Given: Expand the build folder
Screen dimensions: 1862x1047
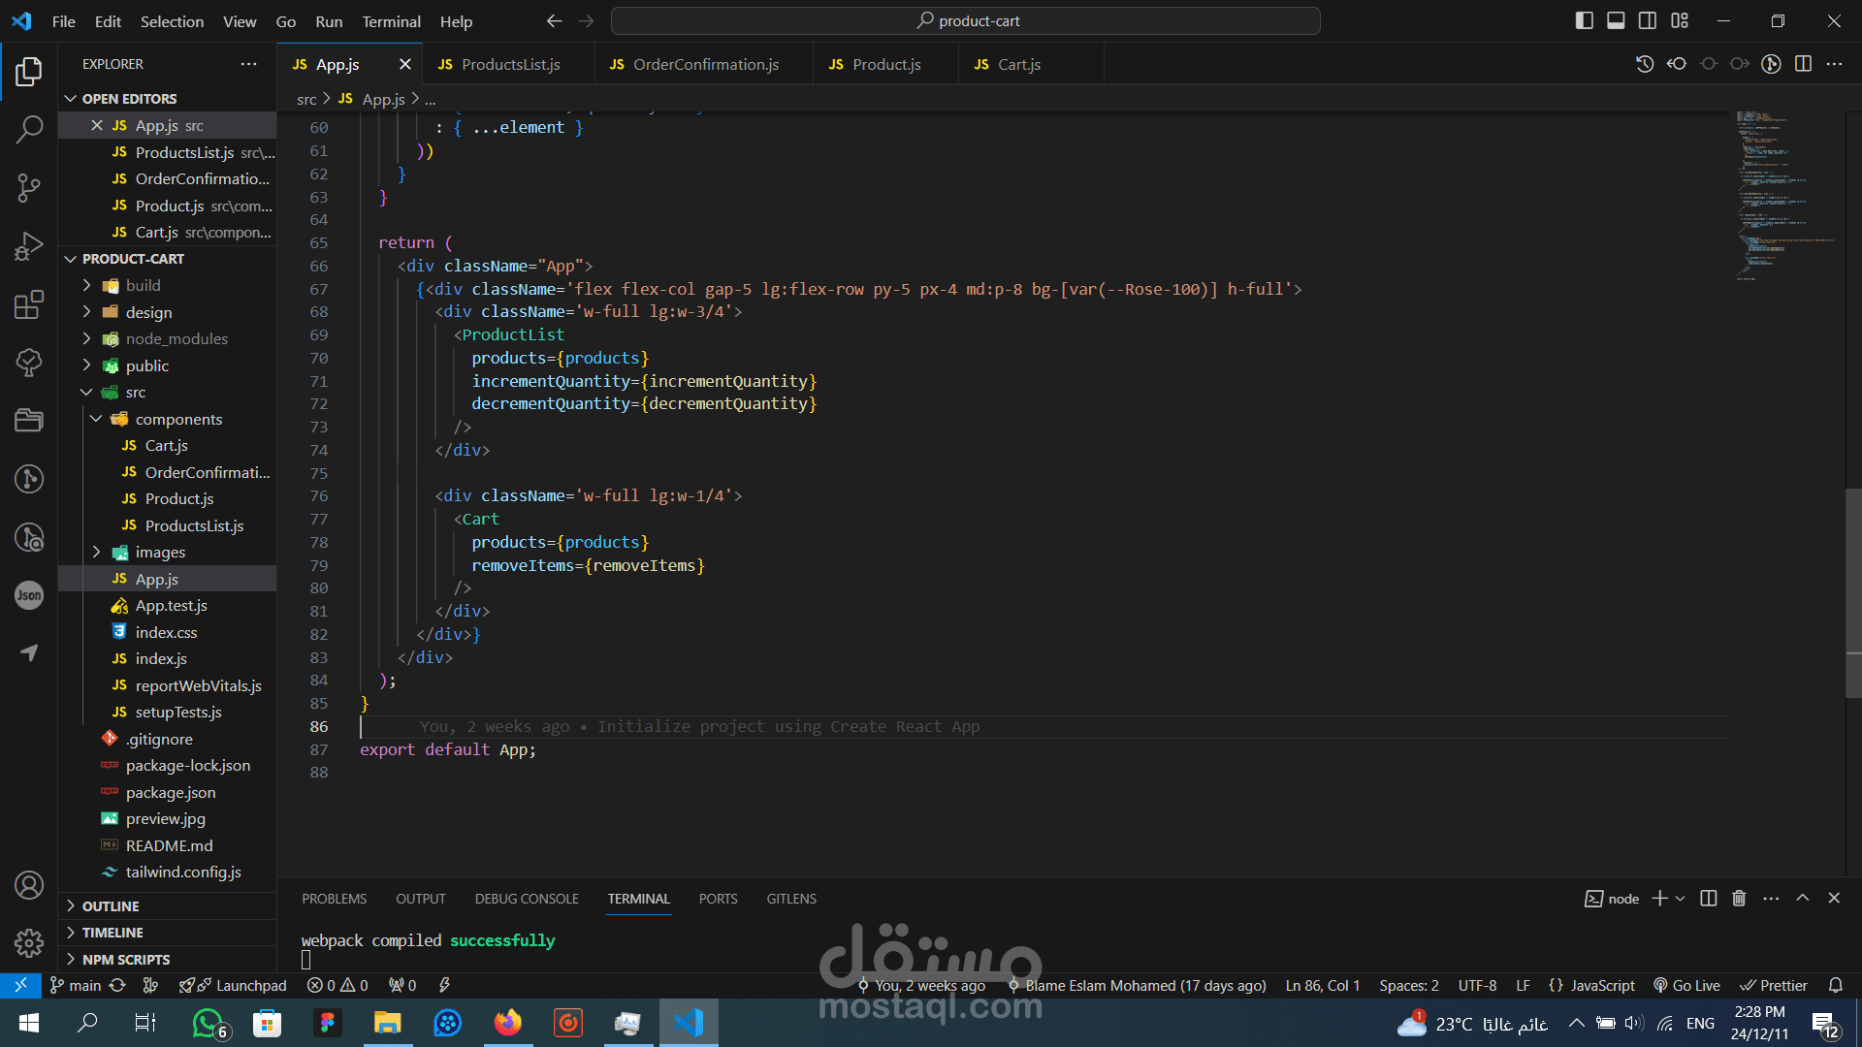Looking at the screenshot, I should point(143,285).
